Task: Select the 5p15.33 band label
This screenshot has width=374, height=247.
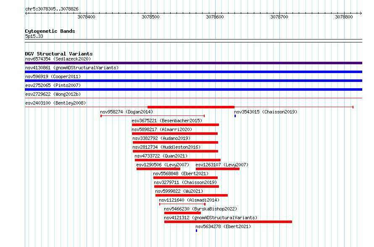Action: click(x=34, y=36)
